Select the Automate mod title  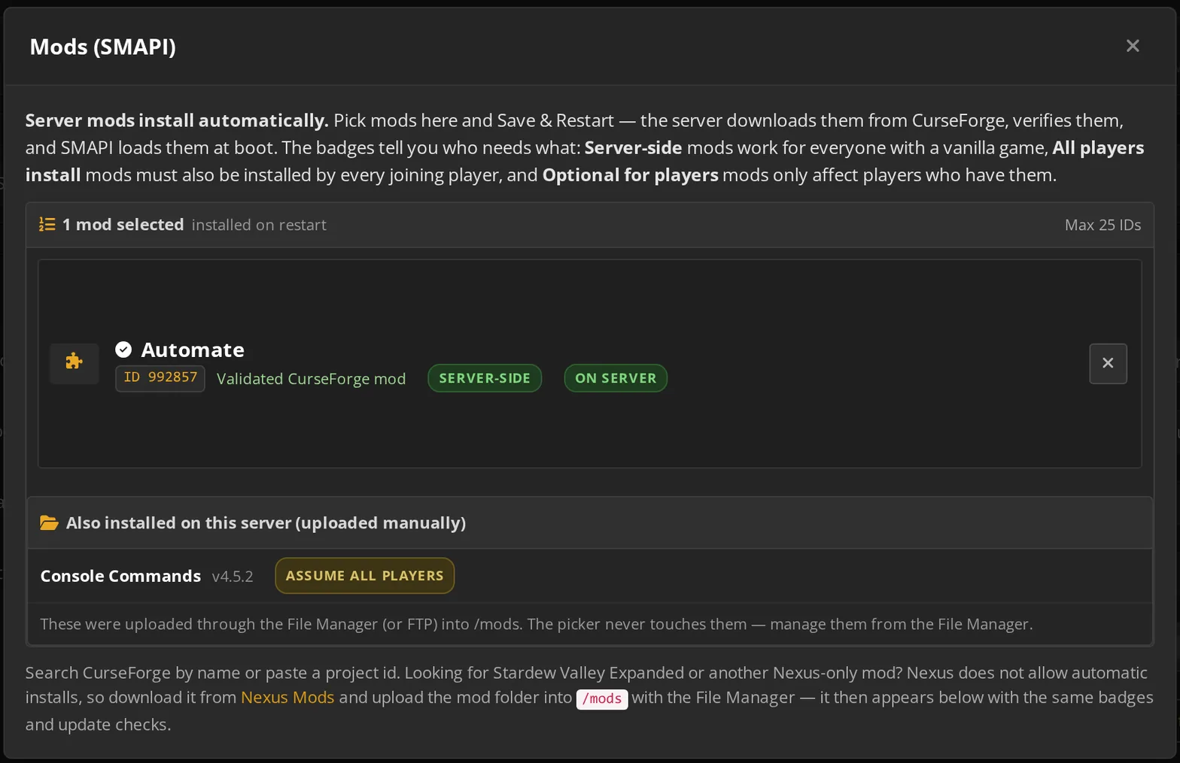click(193, 350)
